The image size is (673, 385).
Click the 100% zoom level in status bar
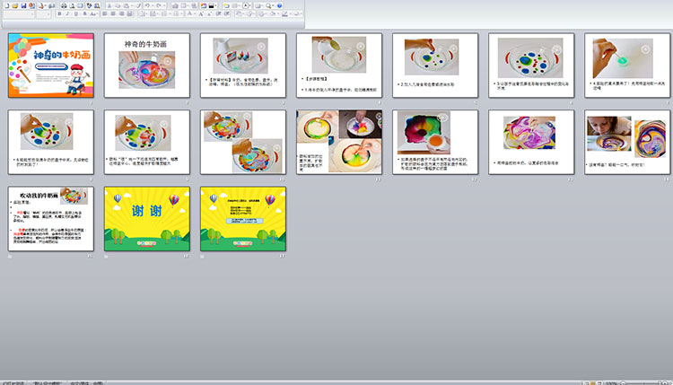point(611,383)
